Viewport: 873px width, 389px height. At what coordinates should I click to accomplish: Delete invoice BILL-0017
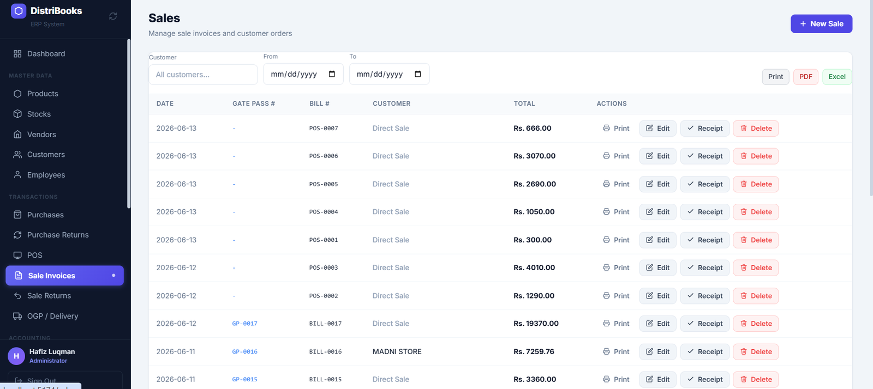point(756,324)
